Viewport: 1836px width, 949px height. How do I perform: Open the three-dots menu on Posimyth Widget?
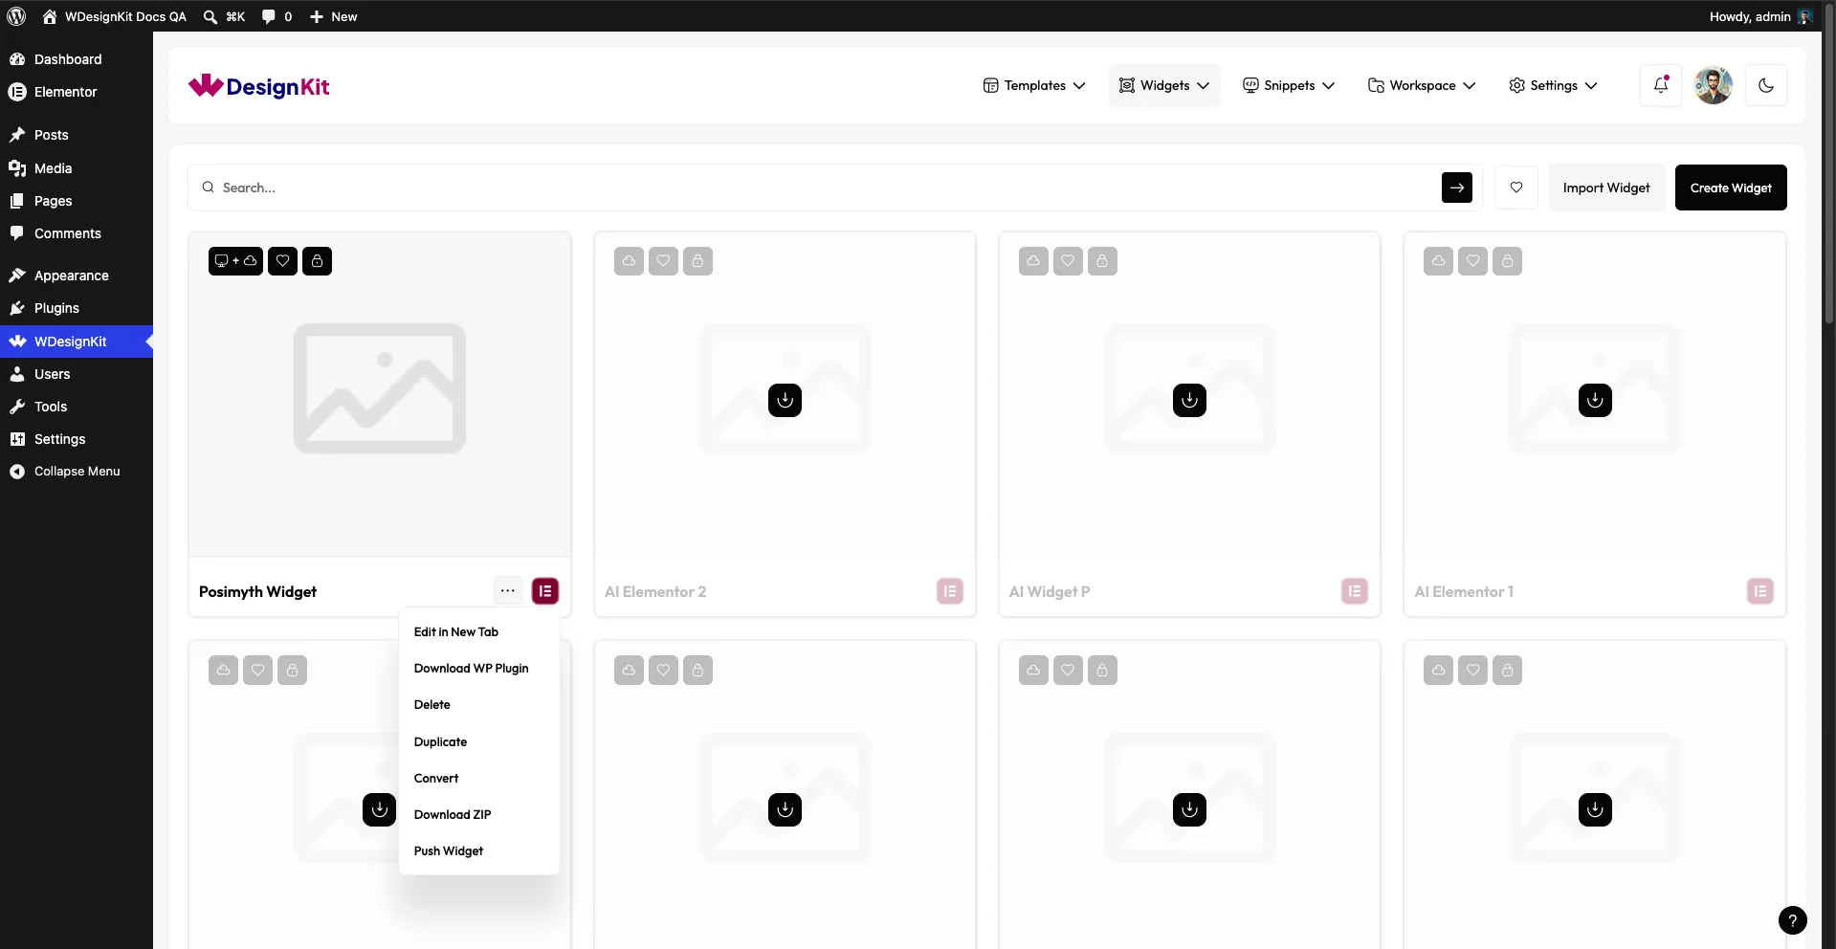pos(508,591)
